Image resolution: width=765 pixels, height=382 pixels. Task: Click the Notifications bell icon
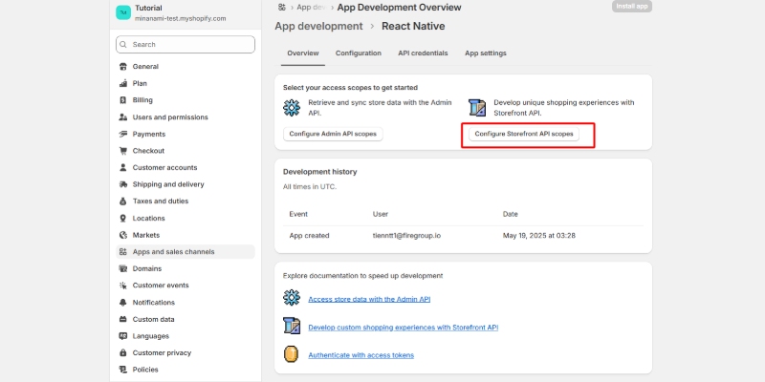coord(123,303)
